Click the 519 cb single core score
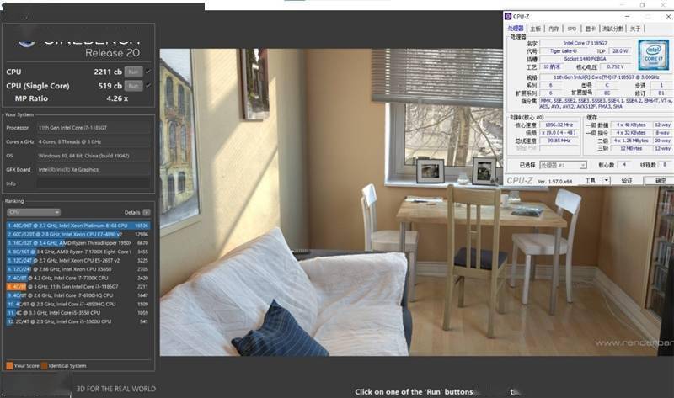 click(x=110, y=86)
